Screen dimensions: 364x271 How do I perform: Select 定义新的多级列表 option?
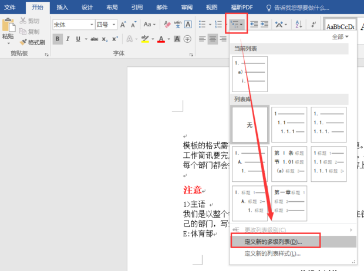tap(274, 242)
